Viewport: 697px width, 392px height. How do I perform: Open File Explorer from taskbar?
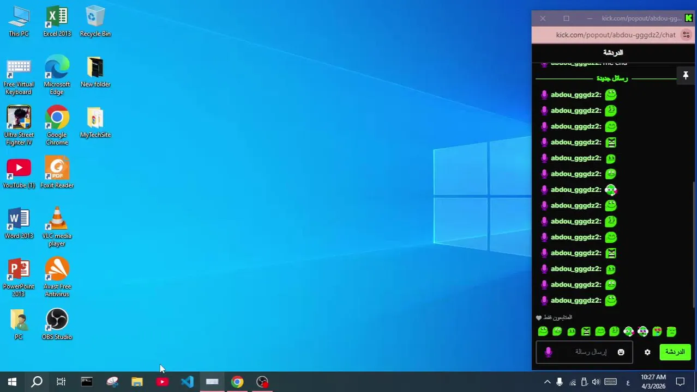[137, 382]
